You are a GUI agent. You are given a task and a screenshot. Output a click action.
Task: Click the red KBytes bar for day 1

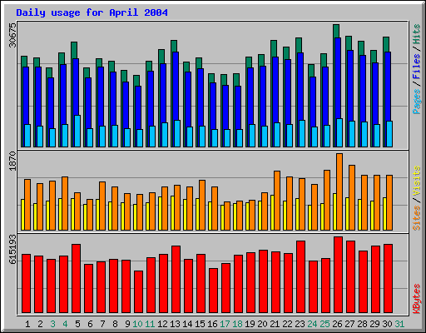(x=26, y=284)
